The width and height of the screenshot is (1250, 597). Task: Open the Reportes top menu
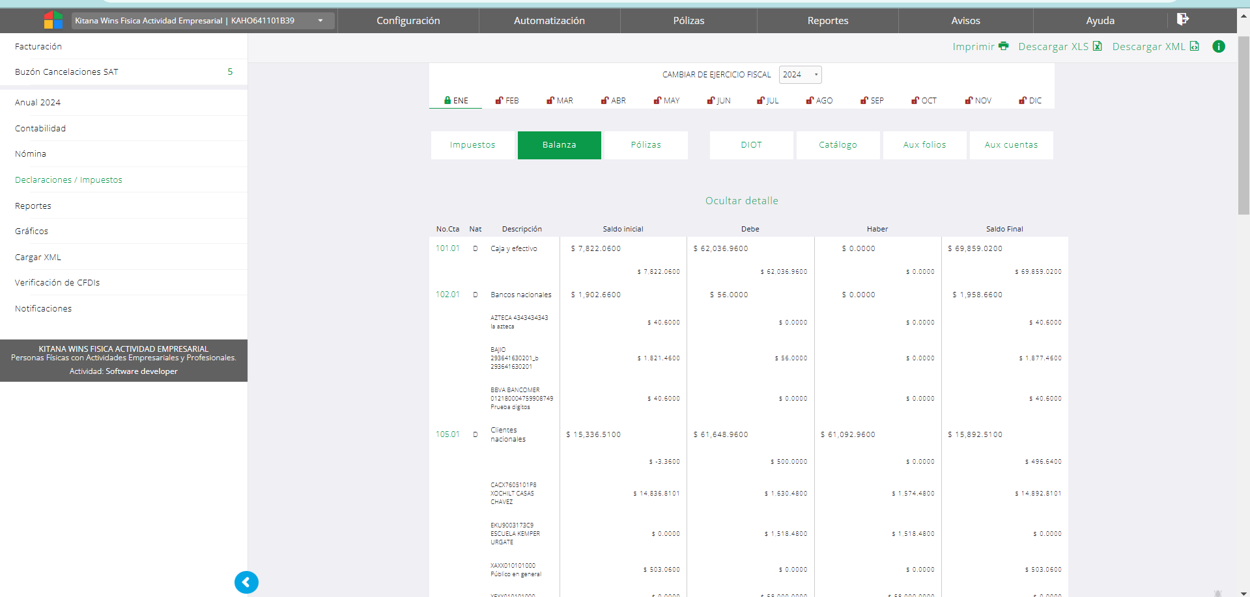tap(827, 21)
